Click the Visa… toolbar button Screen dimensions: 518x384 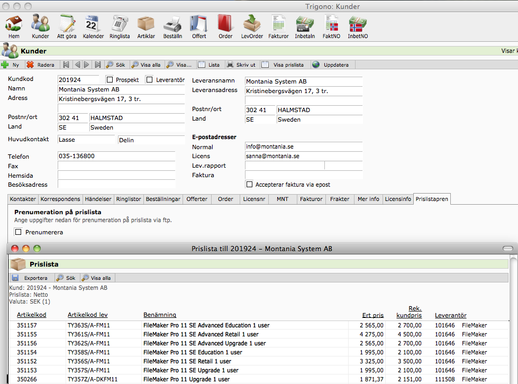tap(179, 65)
